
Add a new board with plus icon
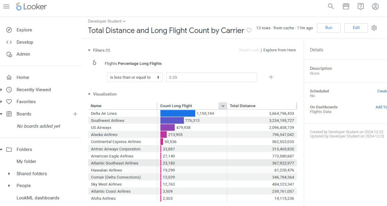pos(75,114)
